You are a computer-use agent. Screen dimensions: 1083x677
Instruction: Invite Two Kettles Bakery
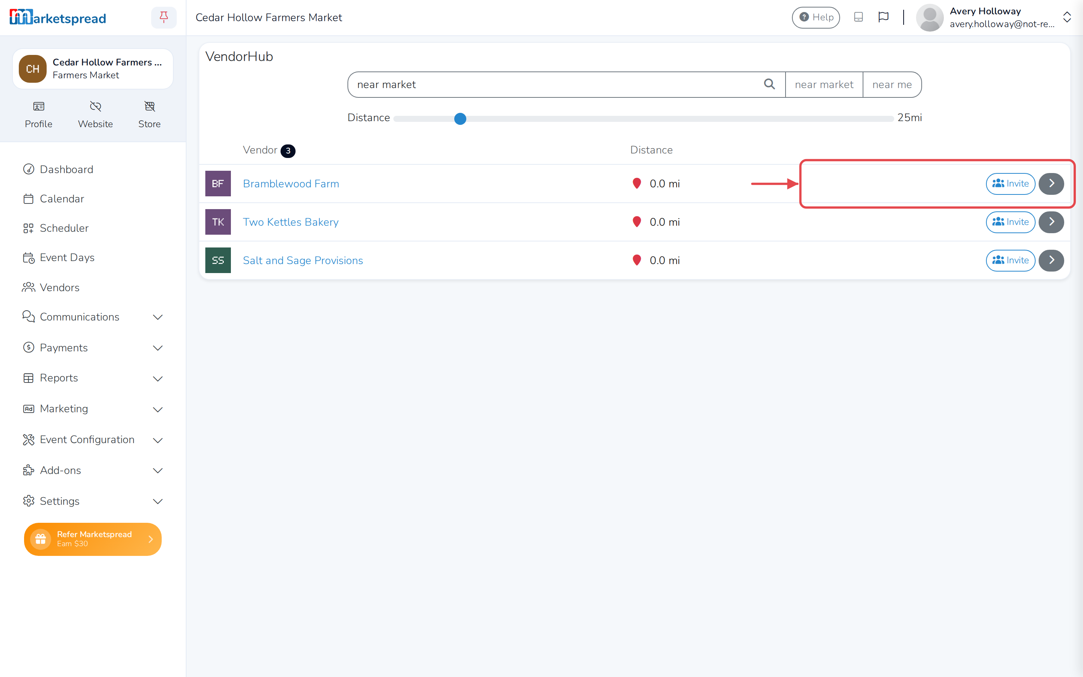[x=1010, y=222]
